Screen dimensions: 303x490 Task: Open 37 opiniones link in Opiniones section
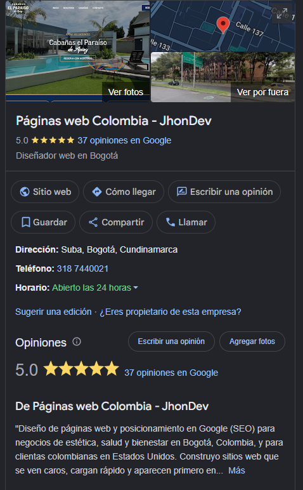(171, 373)
